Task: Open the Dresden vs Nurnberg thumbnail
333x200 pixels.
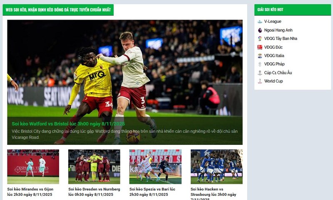Action: (x=94, y=167)
